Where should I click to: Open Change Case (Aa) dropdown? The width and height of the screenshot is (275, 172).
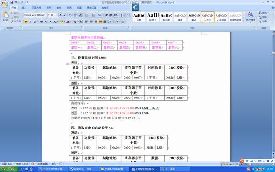click(x=55, y=22)
